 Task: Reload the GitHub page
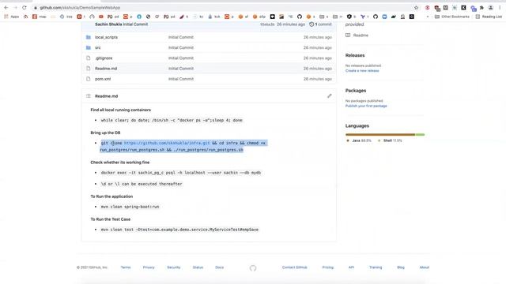[x=25, y=7]
